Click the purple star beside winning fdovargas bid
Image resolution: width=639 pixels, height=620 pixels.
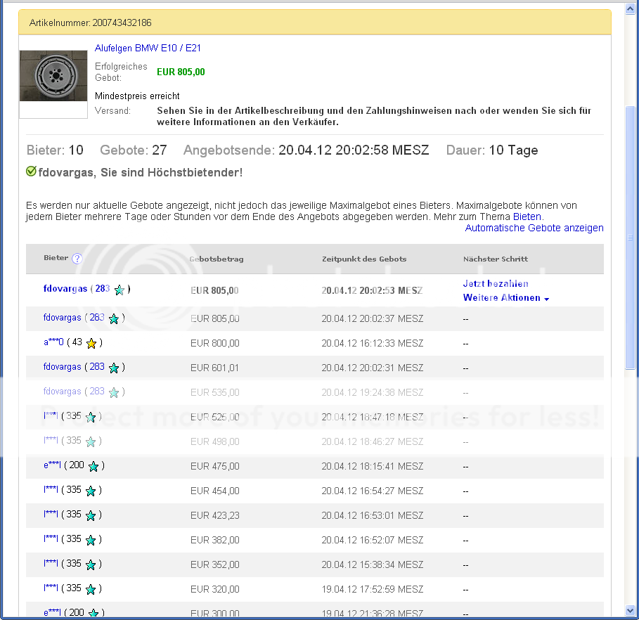tap(120, 289)
